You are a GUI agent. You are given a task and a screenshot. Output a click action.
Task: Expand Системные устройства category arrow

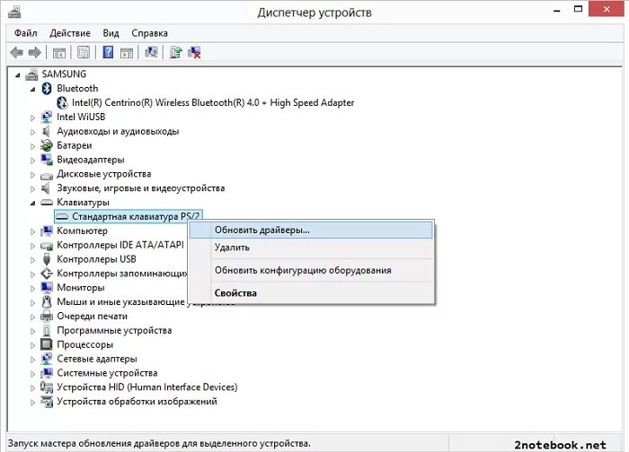click(33, 374)
